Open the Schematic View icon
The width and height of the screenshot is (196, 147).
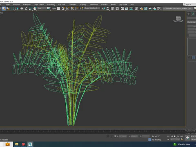pyautogui.click(x=131, y=9)
